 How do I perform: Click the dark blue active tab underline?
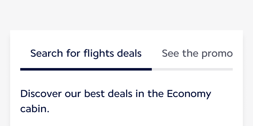(86, 69)
